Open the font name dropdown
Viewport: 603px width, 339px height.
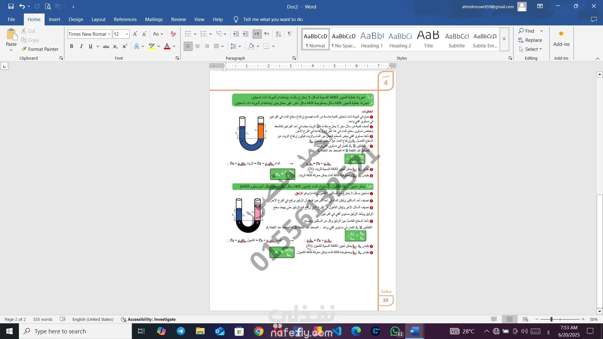point(109,34)
